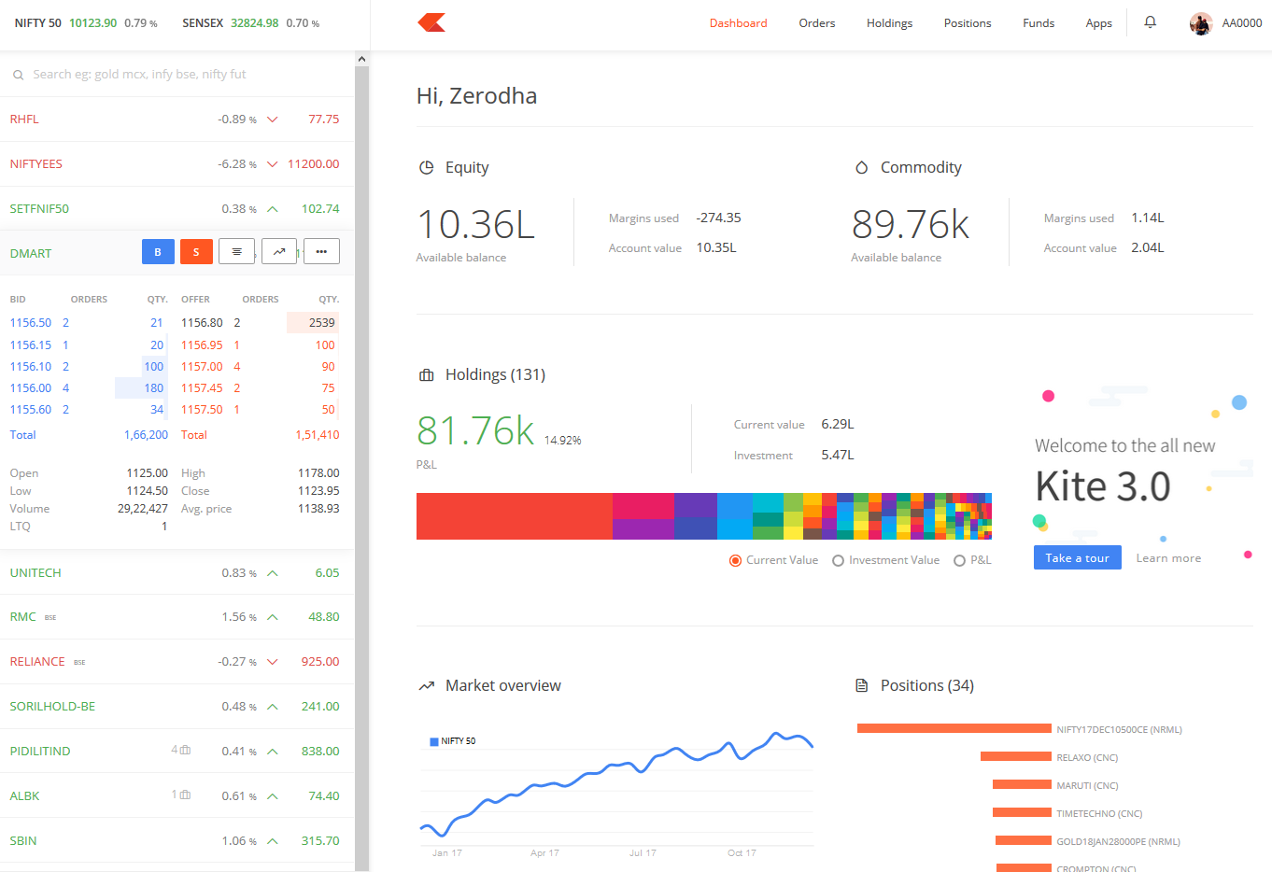The image size is (1272, 872).
Task: Click the watchlist scrollbar up arrow
Action: point(362,59)
